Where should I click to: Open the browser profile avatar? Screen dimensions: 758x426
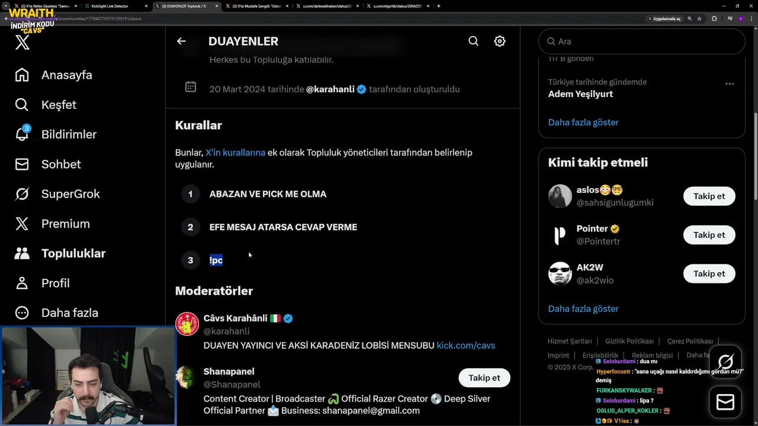[741, 19]
